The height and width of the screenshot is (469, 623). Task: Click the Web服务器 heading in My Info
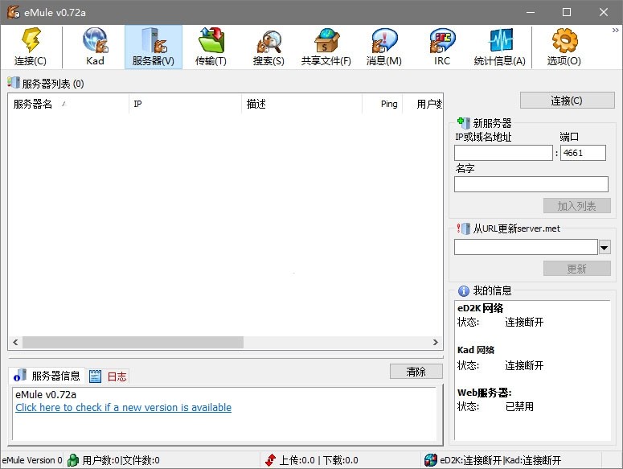(x=485, y=393)
